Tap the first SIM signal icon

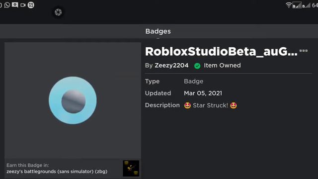coord(297,5)
